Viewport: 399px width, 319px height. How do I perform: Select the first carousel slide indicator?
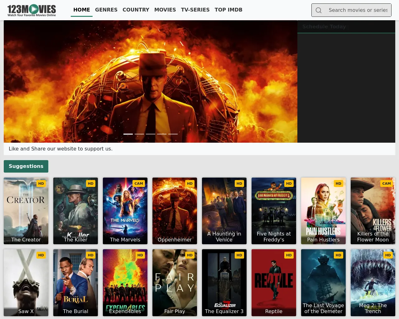point(128,134)
